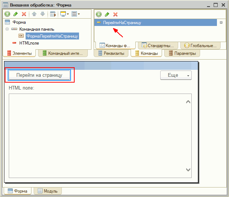Delete command with red X in commands toolbar
This screenshot has width=229, height=197.
coord(115,14)
